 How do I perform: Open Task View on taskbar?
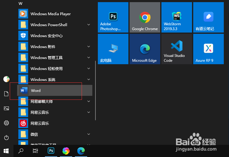(x=35, y=151)
